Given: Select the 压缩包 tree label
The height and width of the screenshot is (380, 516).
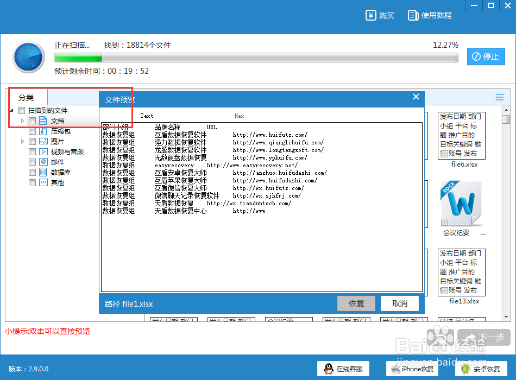Looking at the screenshot, I should click(60, 131).
